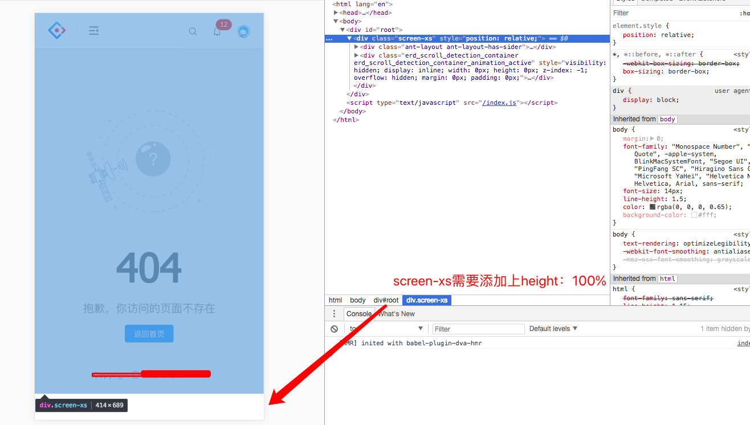Select html in the DOM breadcrumb
Viewport: 750px width, 425px height.
(336, 300)
